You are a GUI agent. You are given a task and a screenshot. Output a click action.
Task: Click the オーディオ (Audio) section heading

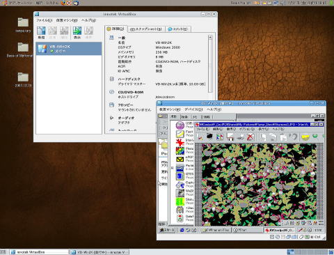(126, 118)
